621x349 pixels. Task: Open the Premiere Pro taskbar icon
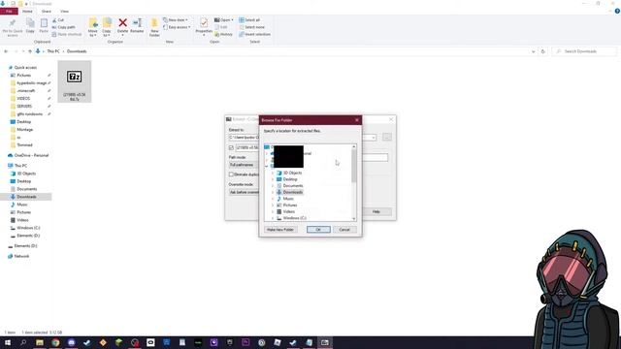tap(245, 342)
